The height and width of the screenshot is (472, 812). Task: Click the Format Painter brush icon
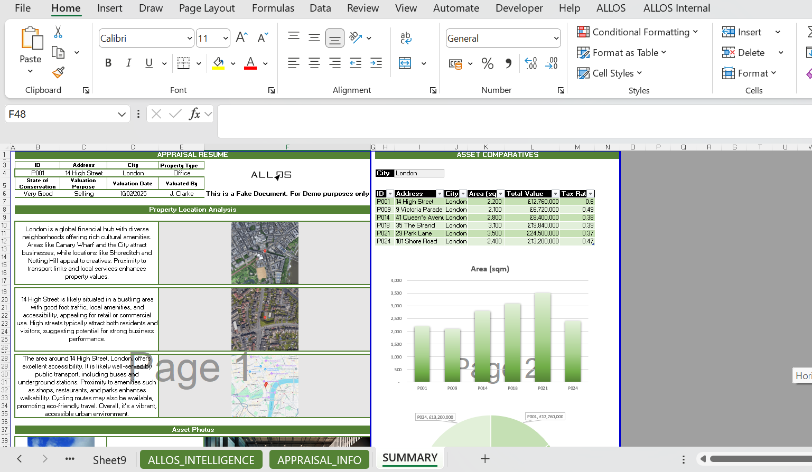(58, 72)
